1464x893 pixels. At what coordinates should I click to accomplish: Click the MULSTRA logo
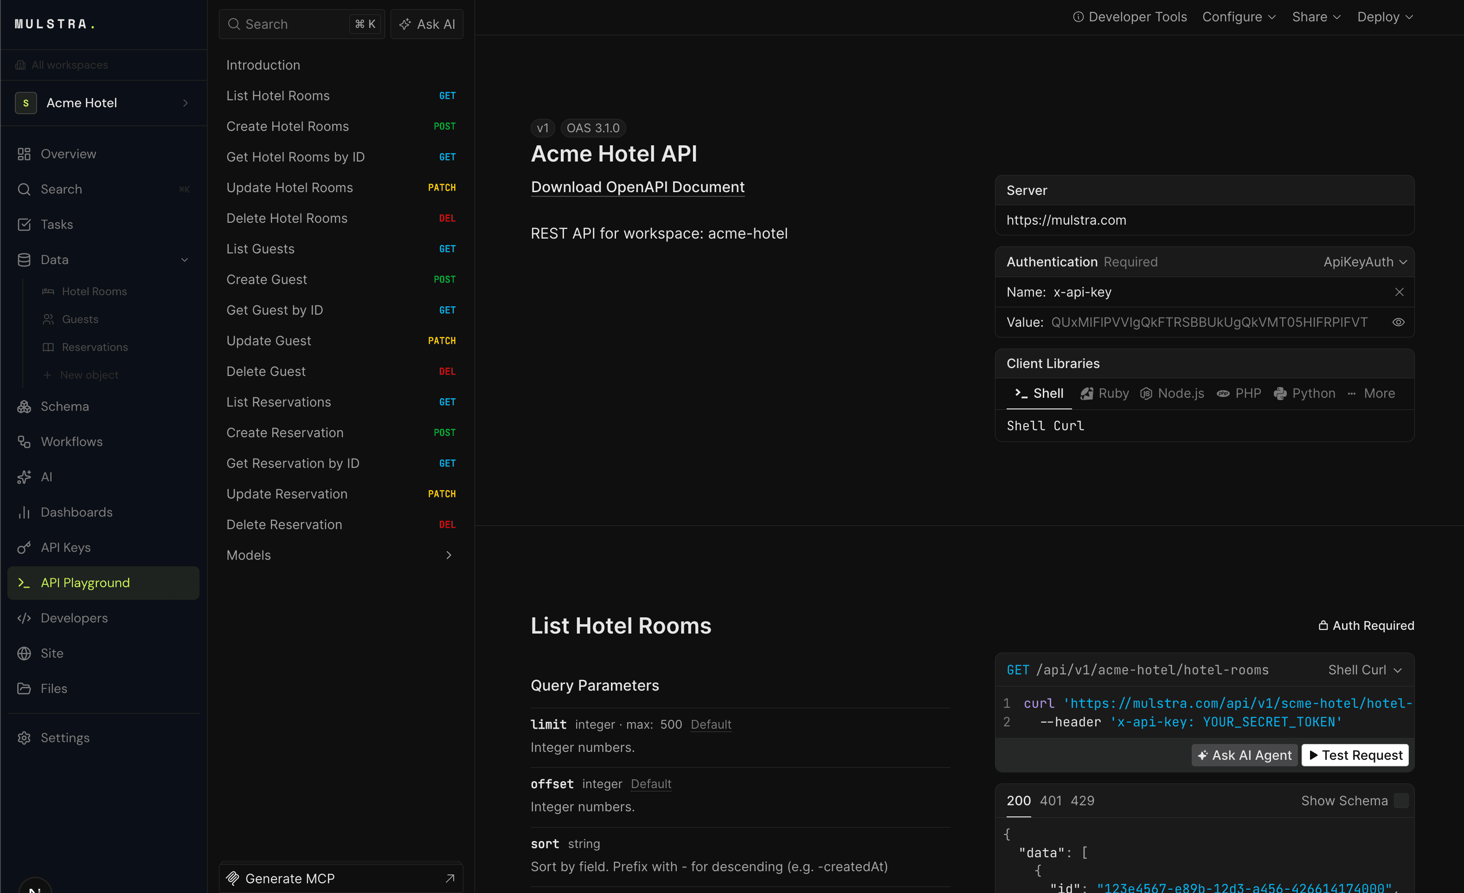(x=55, y=25)
